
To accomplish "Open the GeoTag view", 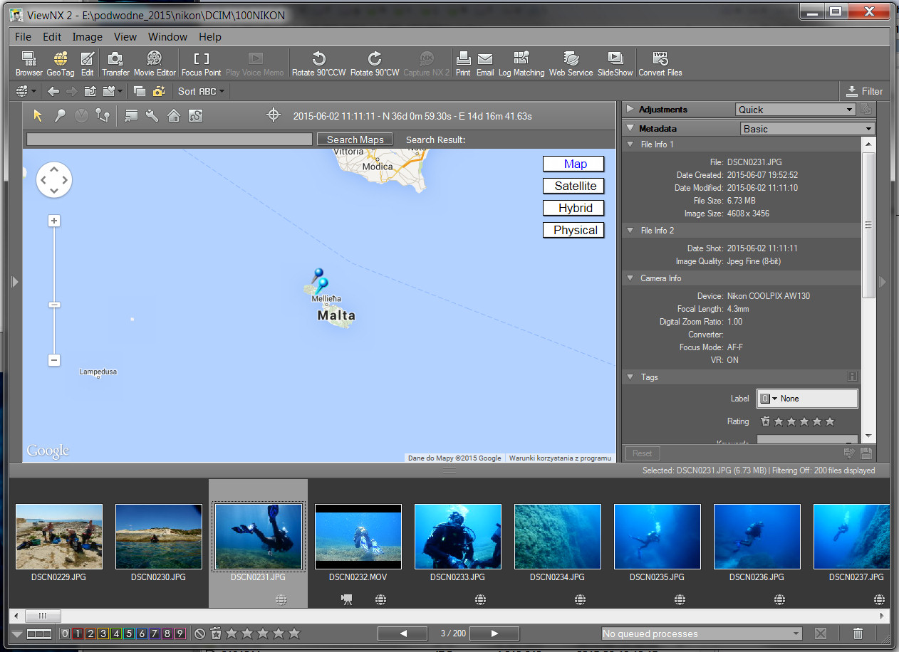I will tap(61, 63).
